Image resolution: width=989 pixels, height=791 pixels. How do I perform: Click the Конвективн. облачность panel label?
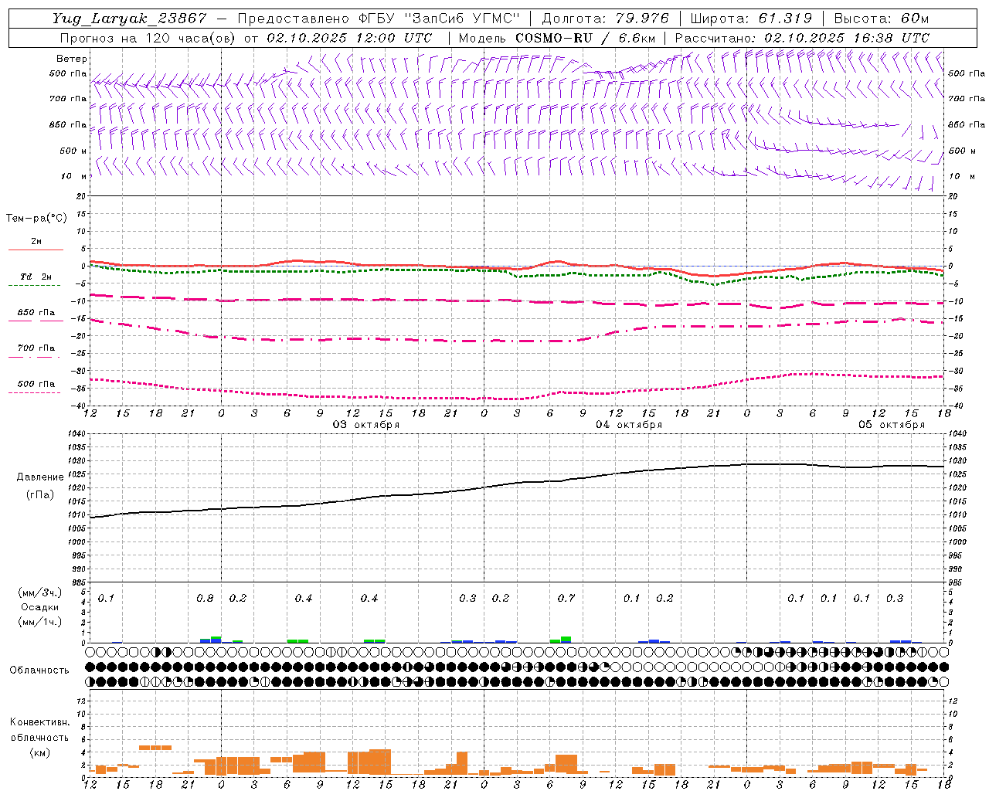[x=39, y=730]
